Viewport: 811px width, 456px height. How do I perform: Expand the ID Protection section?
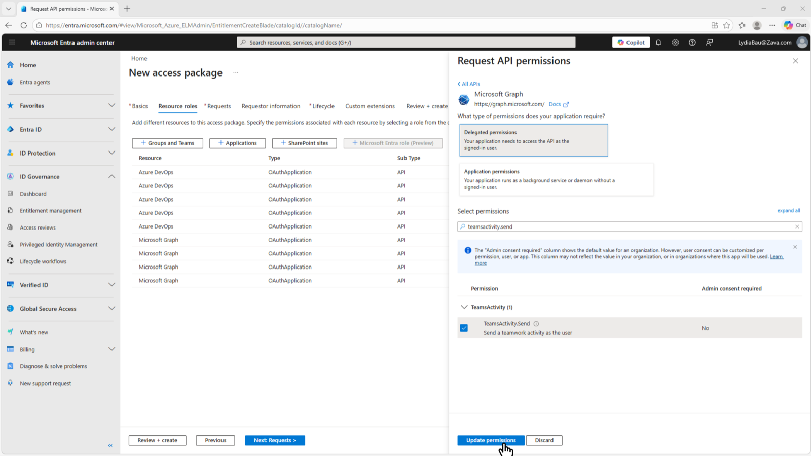(x=112, y=153)
